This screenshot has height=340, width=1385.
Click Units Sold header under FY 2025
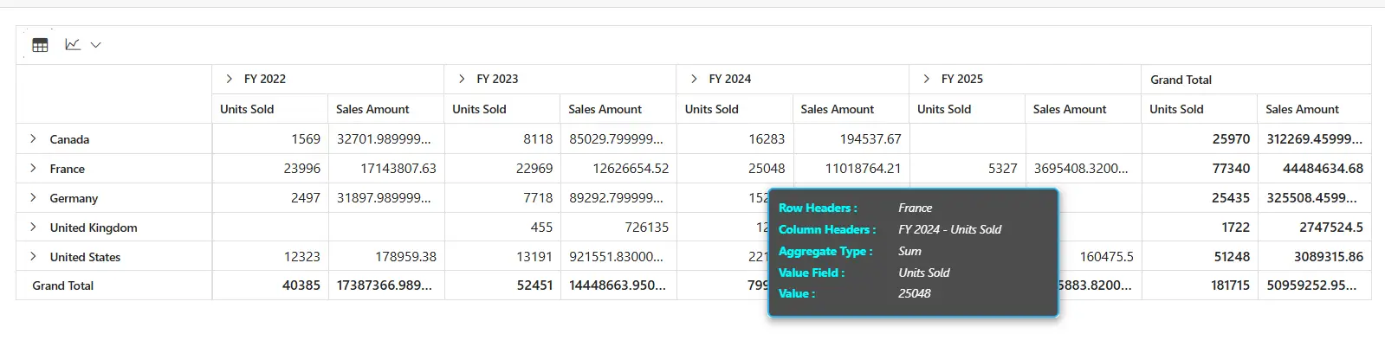pos(968,109)
